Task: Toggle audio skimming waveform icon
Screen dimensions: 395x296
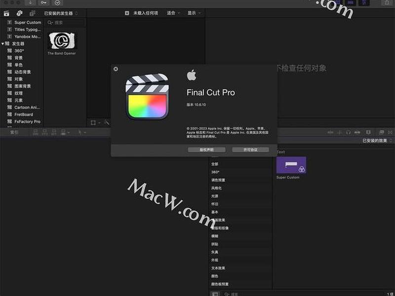Action: [330, 132]
